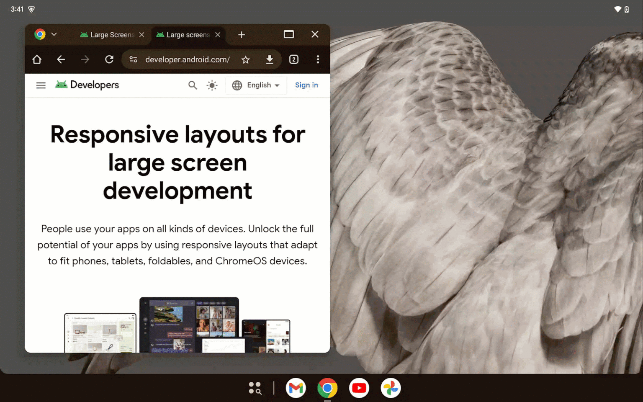
Task: Close the active Large screens tab
Action: pos(217,35)
